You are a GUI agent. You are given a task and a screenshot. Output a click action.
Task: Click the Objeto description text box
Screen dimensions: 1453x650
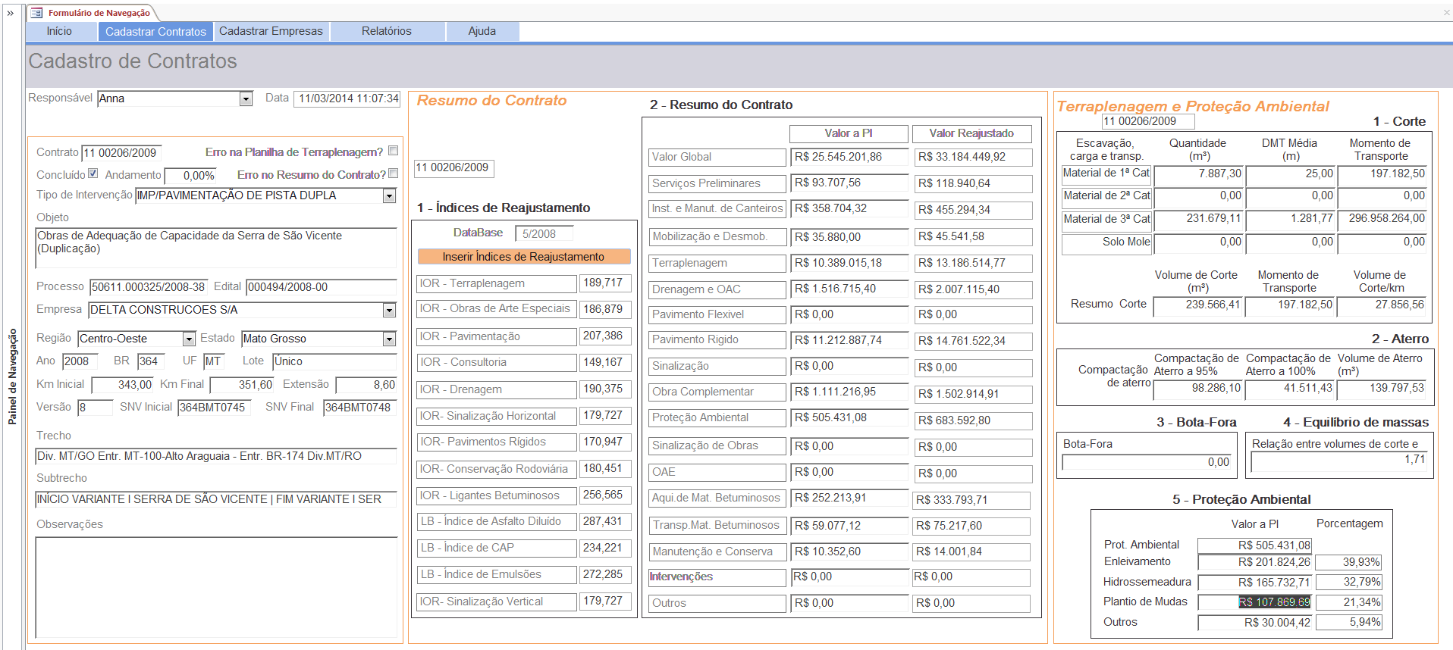pyautogui.click(x=216, y=248)
